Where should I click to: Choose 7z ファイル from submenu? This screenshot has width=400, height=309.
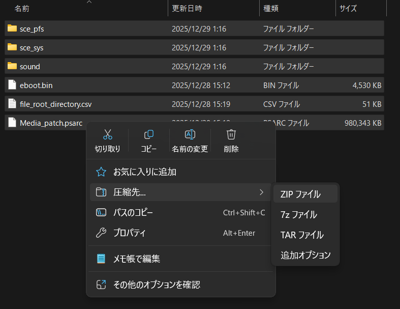[x=298, y=215]
